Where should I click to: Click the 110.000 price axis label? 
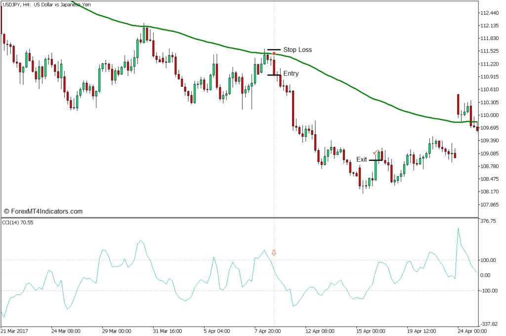pyautogui.click(x=490, y=115)
